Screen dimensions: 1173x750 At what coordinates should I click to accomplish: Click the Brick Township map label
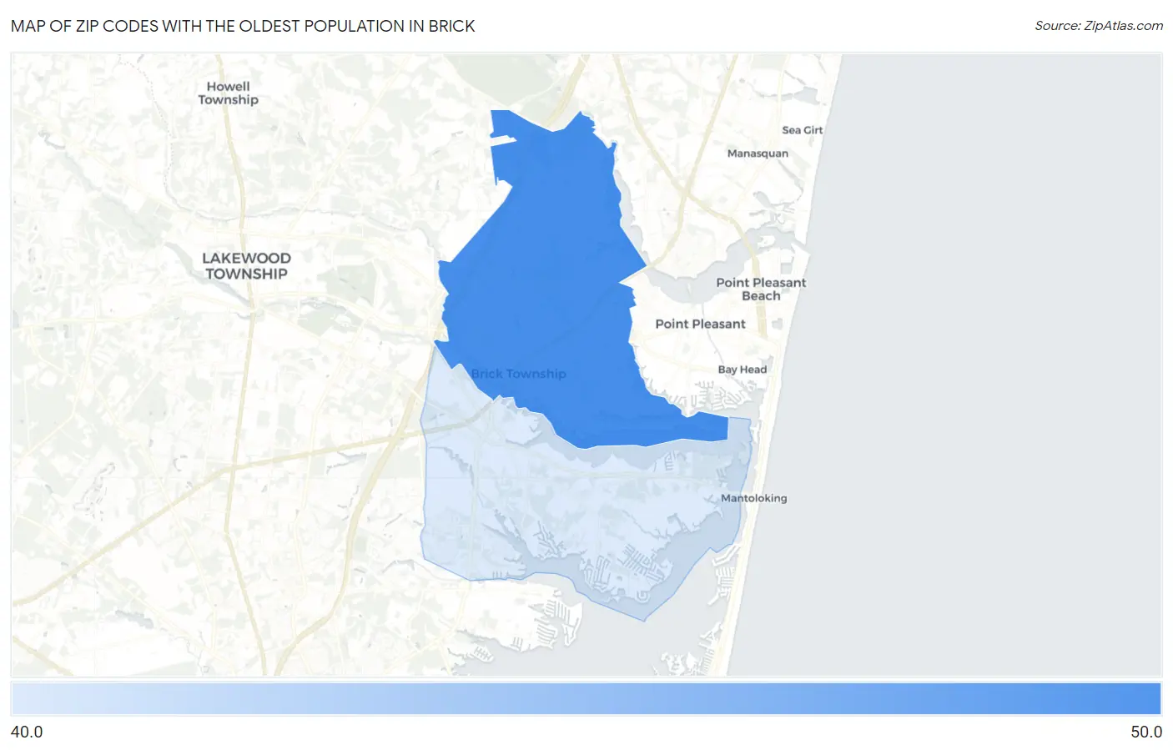[518, 374]
